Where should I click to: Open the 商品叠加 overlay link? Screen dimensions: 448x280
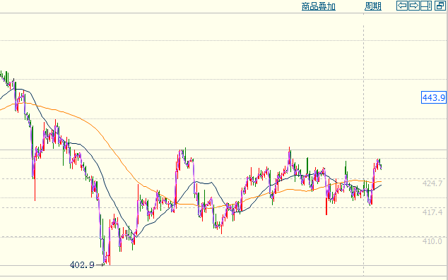point(319,6)
